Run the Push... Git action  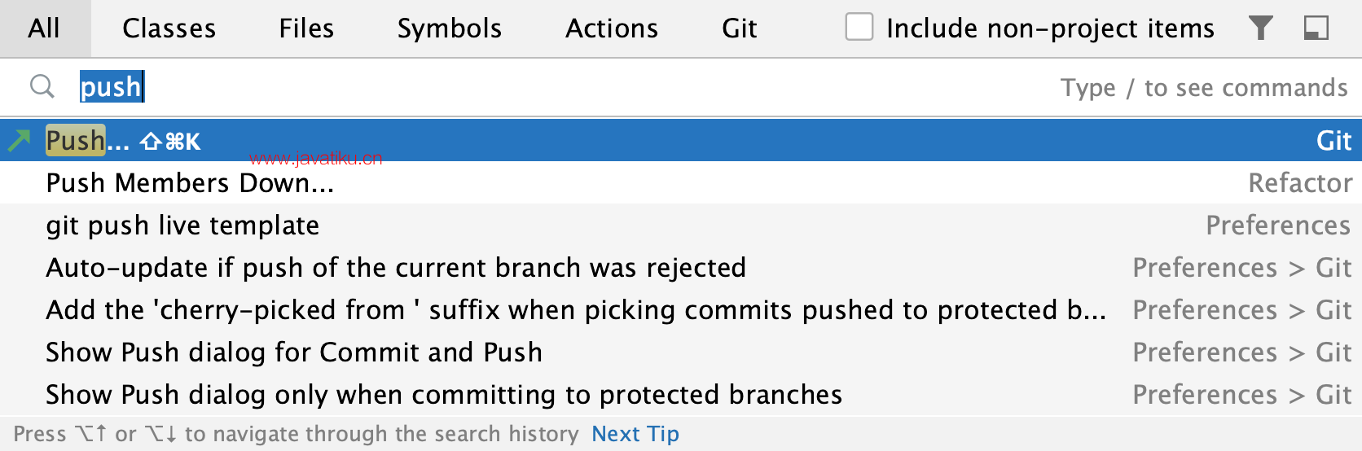point(88,141)
